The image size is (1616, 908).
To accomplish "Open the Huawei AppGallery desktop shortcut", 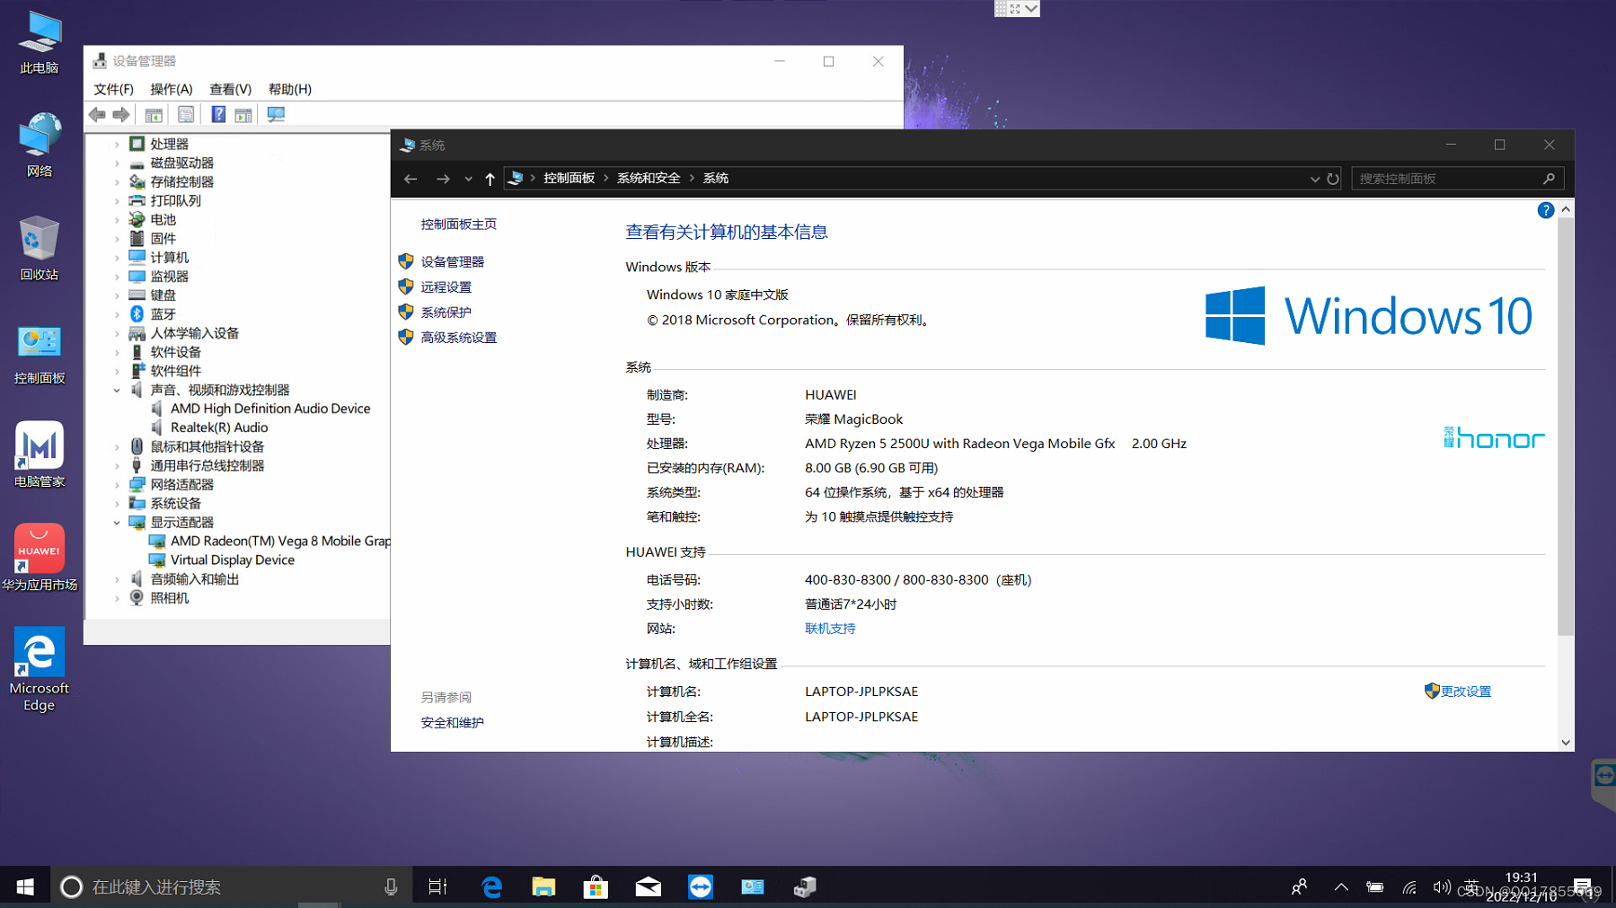I will 40,558.
